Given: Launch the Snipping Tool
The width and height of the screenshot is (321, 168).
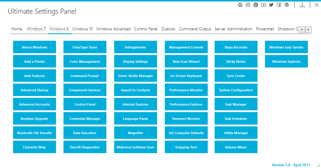Looking at the screenshot, I should click(186, 147).
